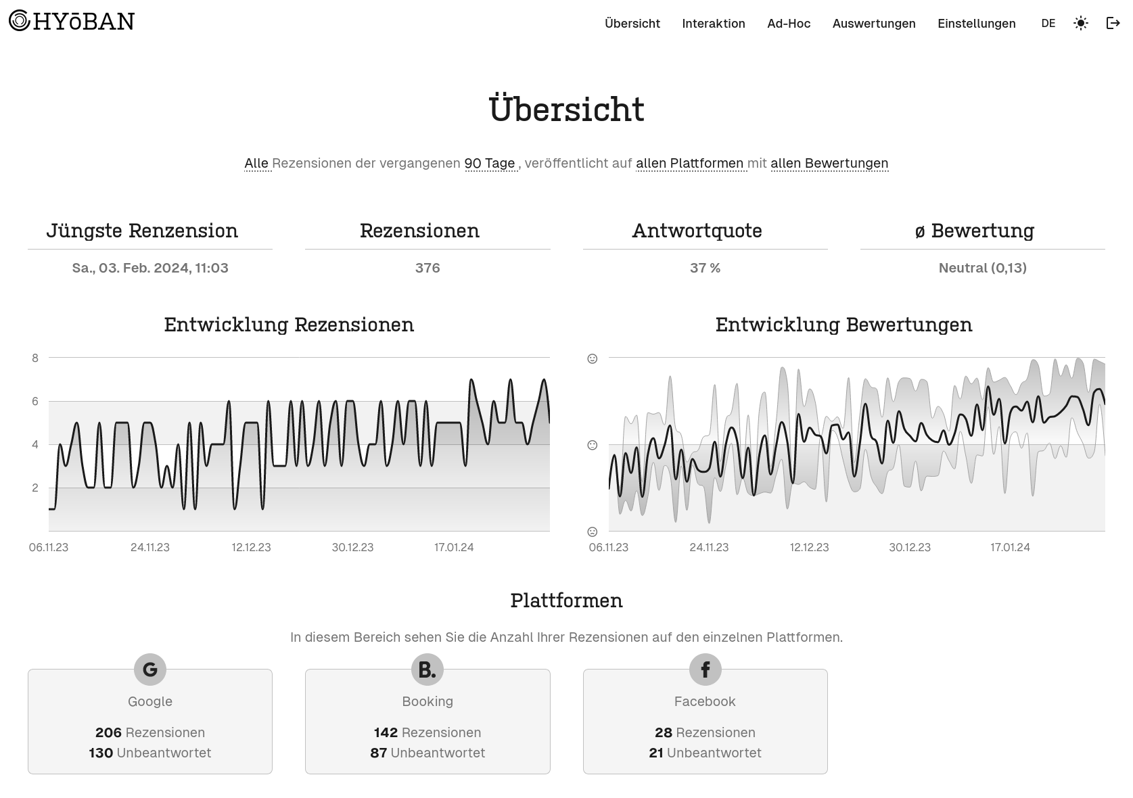The image size is (1133, 798).
Task: Navigate to Ad-Hoc
Action: 788,23
